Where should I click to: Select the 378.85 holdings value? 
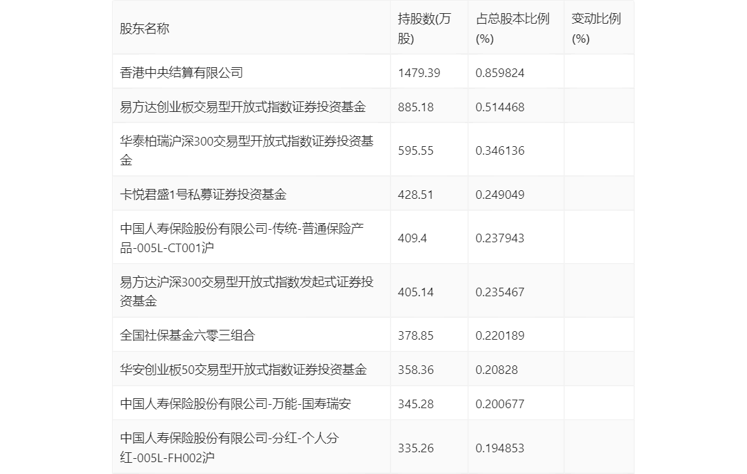[x=416, y=336]
